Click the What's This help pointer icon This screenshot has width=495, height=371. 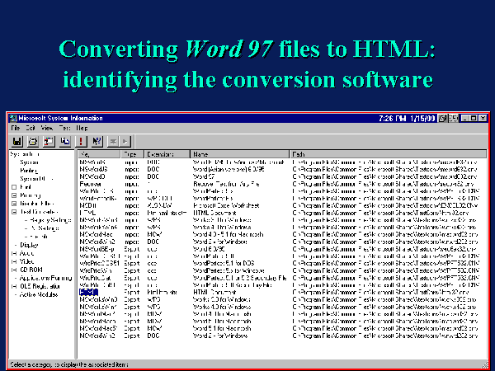point(97,141)
